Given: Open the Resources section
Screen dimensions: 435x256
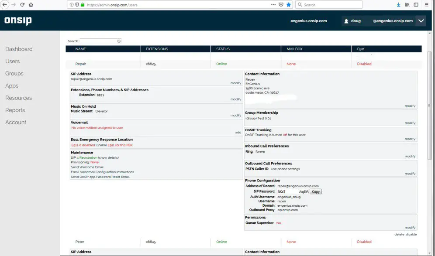Looking at the screenshot, I should click(x=19, y=98).
